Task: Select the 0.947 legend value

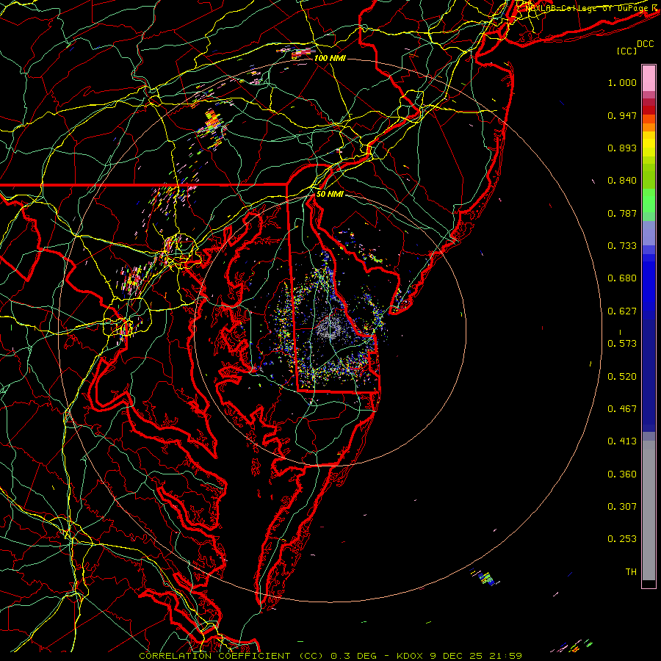Action: point(622,115)
